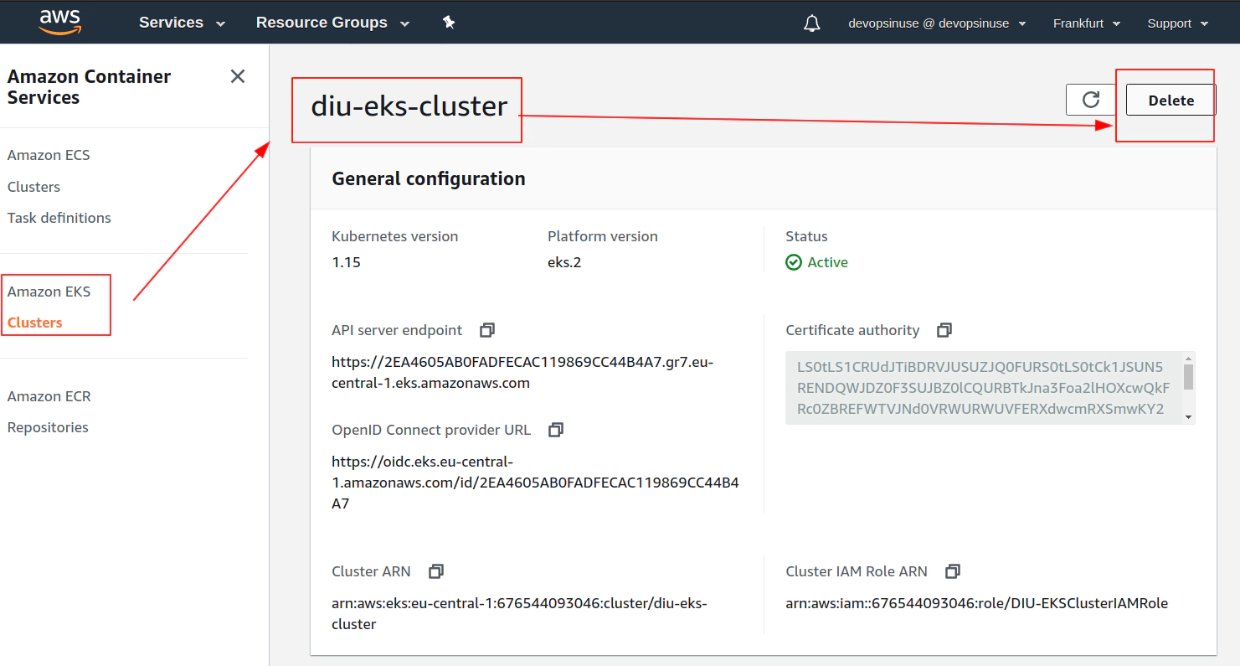Copy the OpenID Connect provider URL

click(x=555, y=430)
